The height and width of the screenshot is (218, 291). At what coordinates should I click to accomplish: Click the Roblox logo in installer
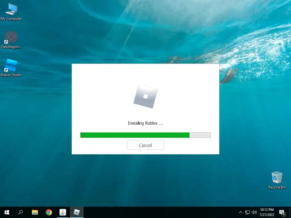(145, 97)
